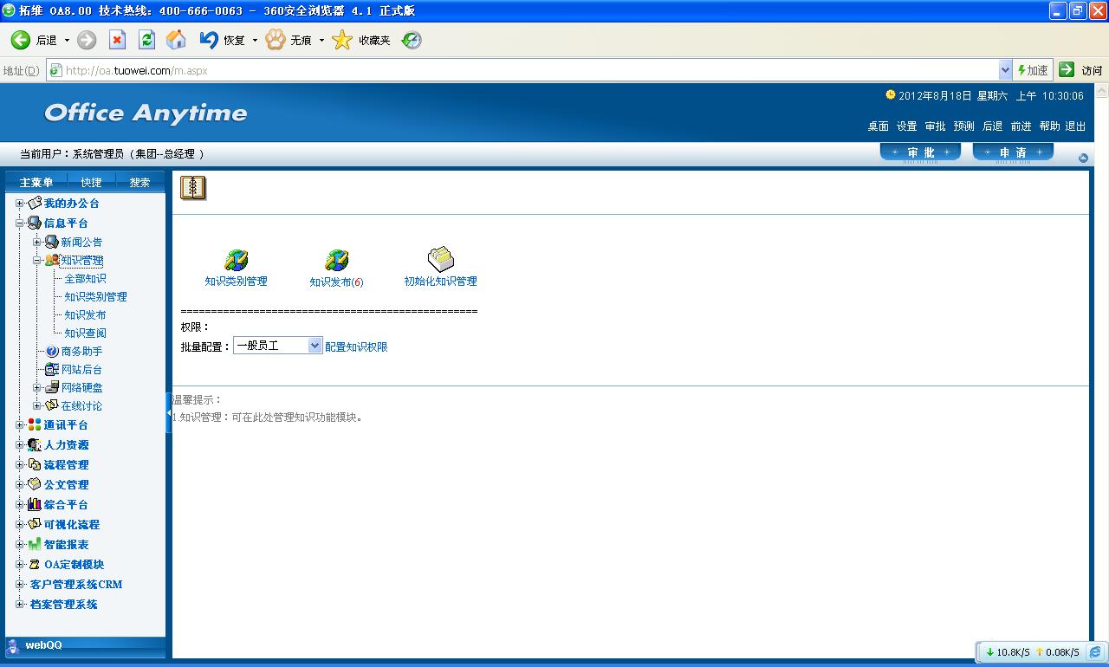Click the browser refresh icon
The width and height of the screenshot is (1109, 667).
pos(146,40)
